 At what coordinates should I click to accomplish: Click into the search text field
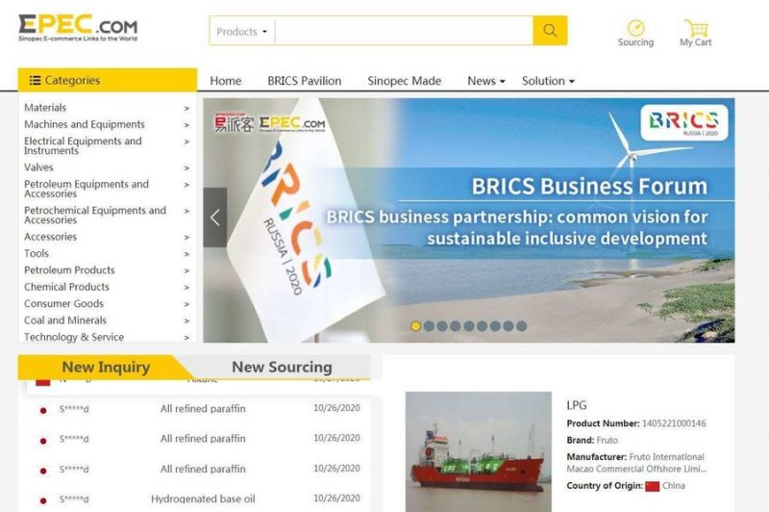pos(404,31)
